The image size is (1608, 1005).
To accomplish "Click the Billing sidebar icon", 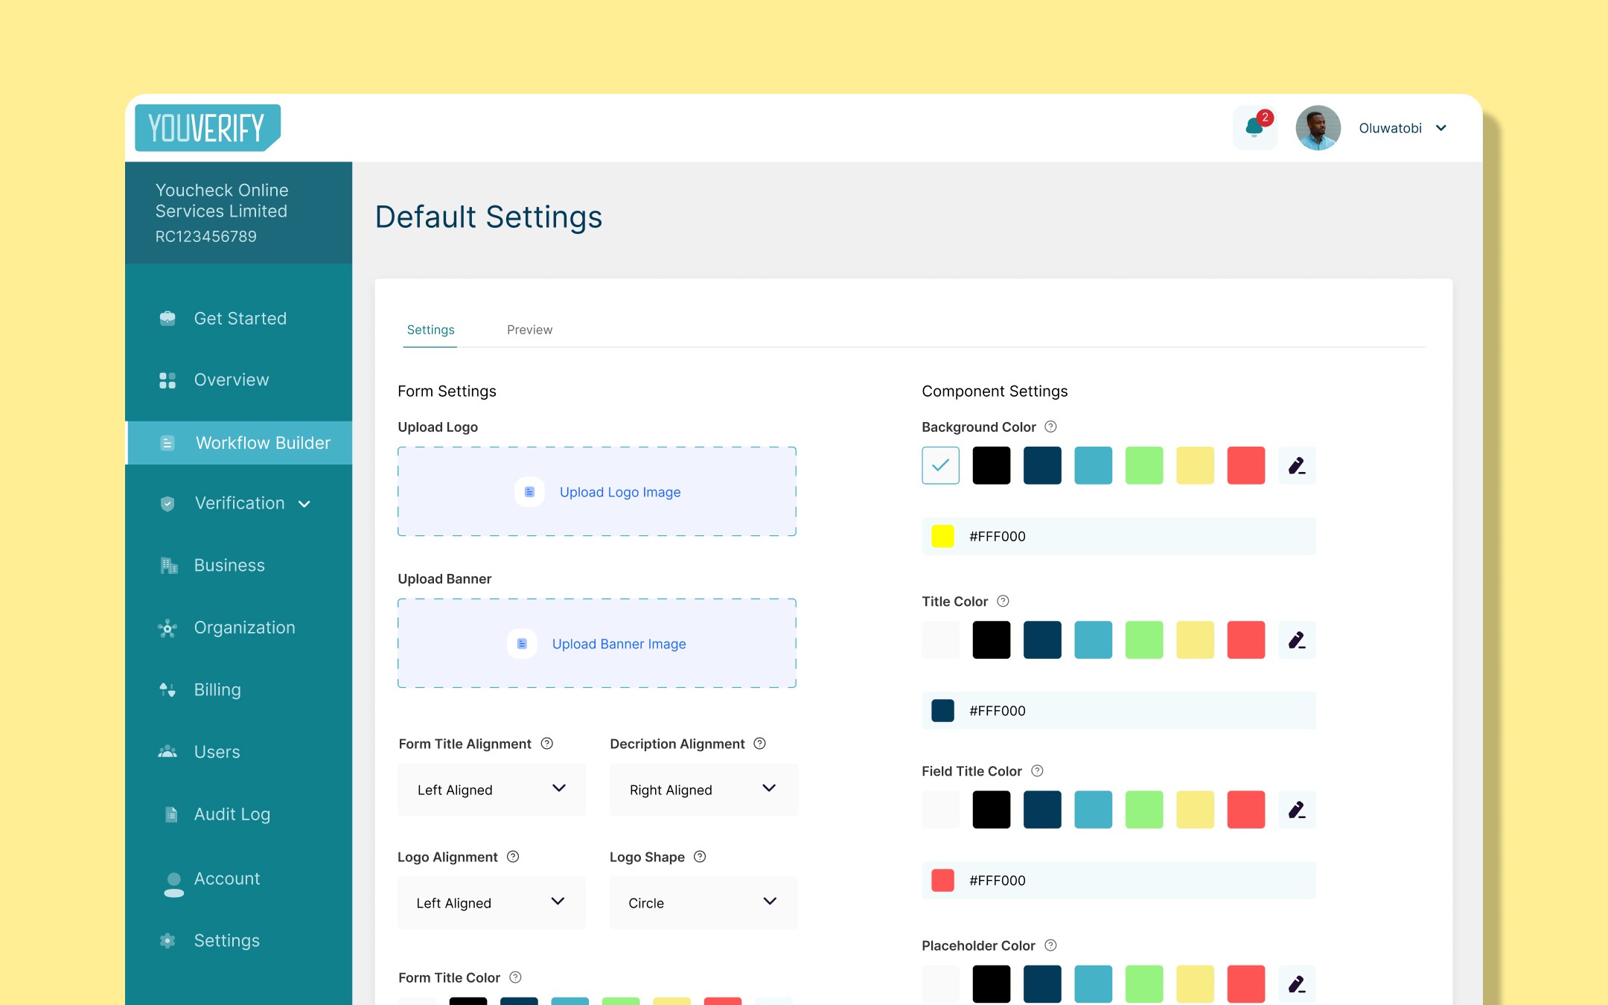I will [167, 690].
